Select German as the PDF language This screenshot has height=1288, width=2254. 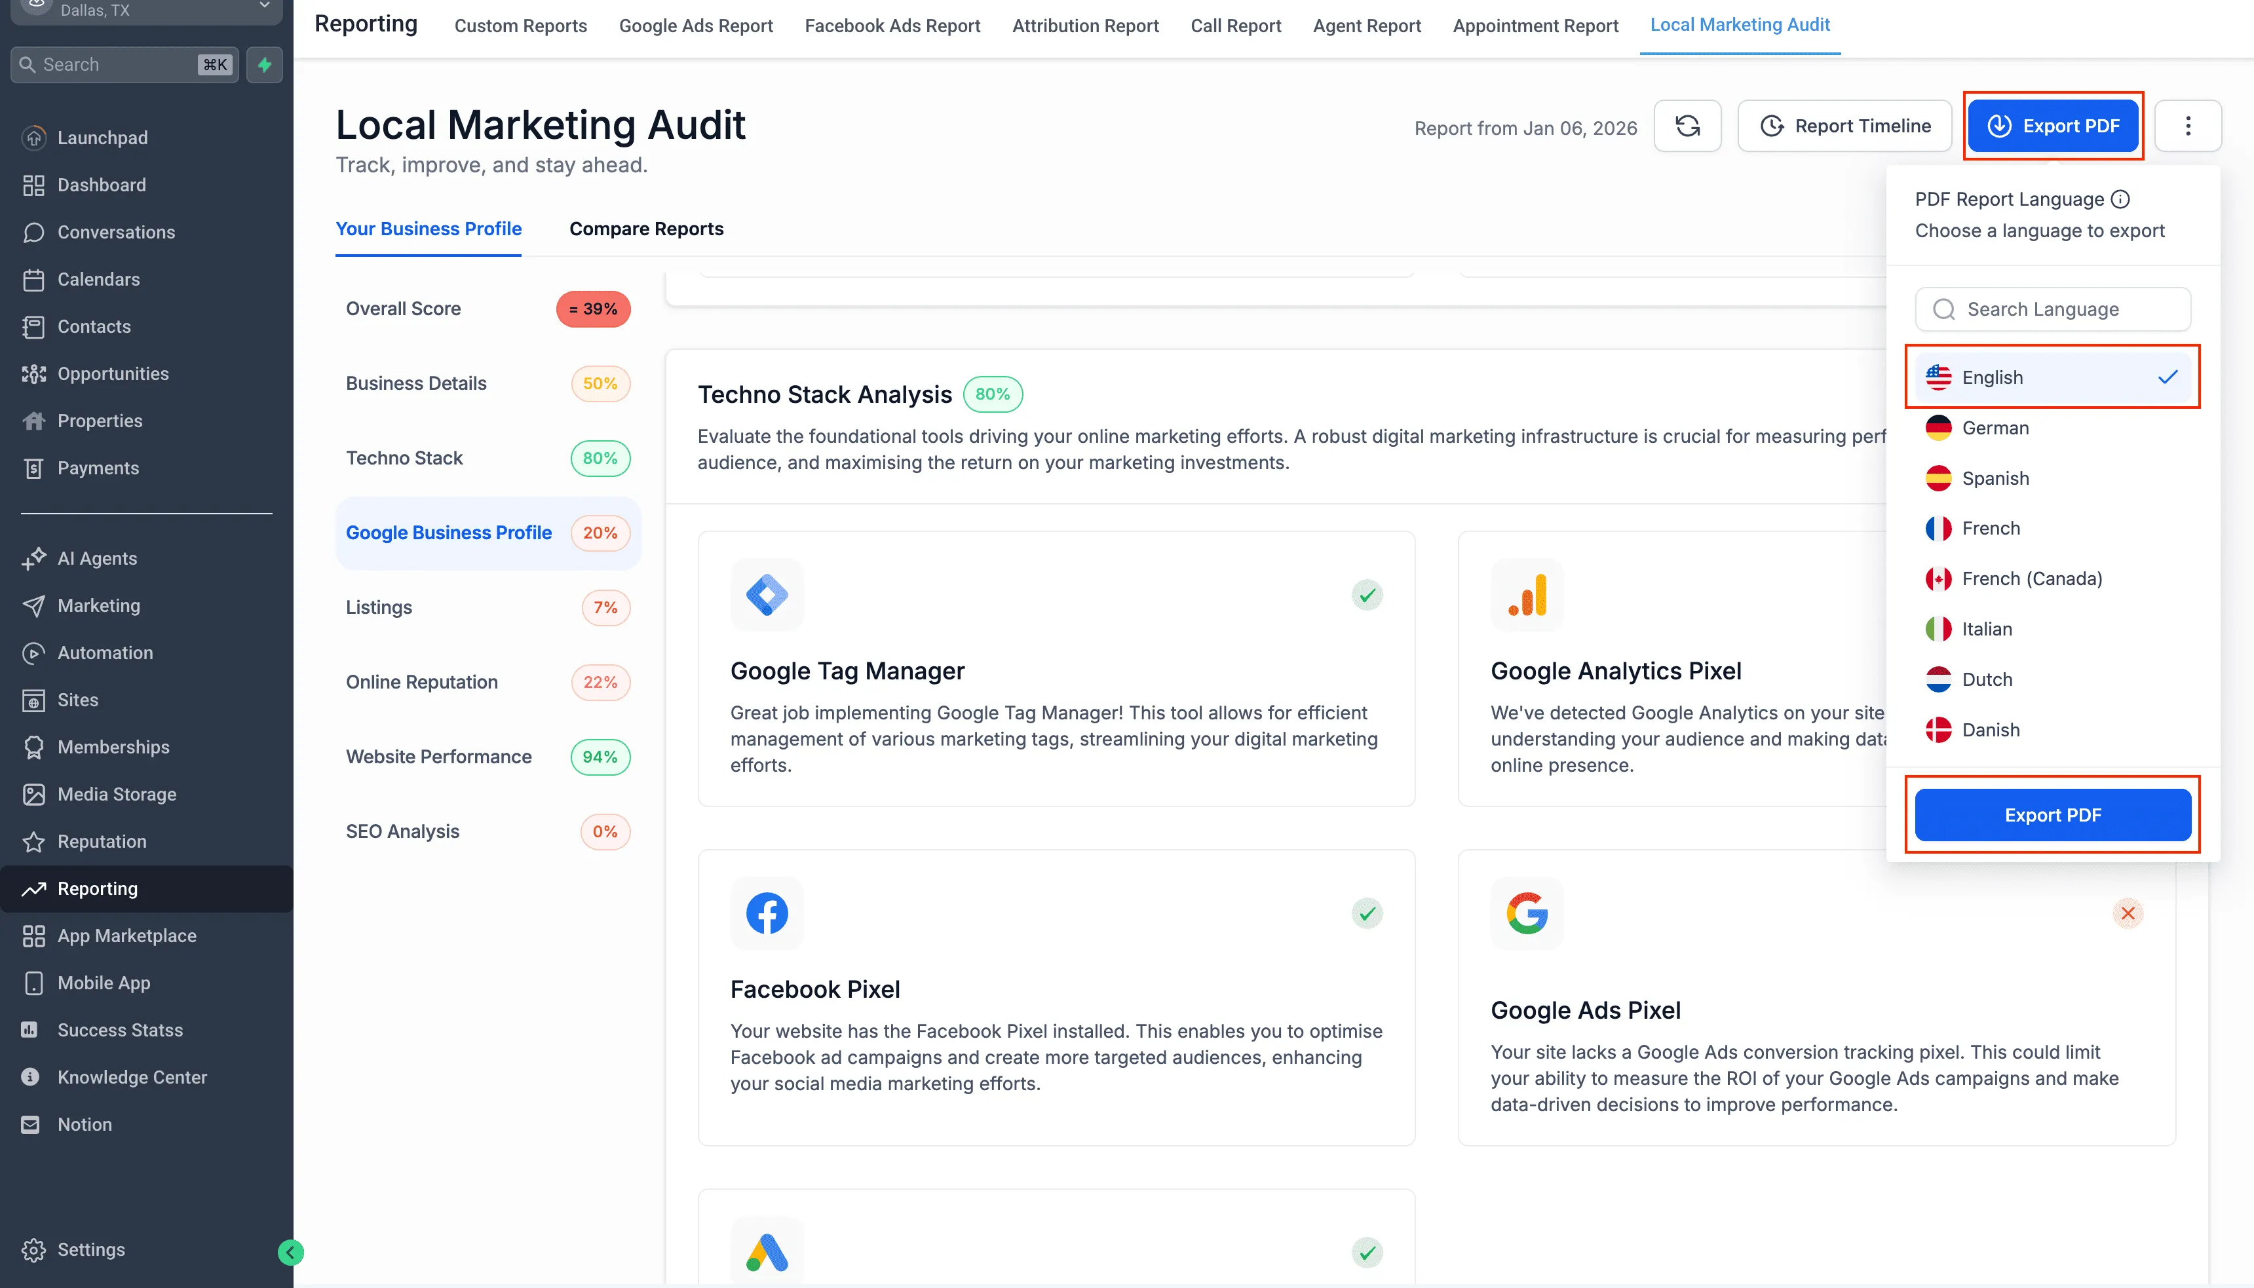1995,427
